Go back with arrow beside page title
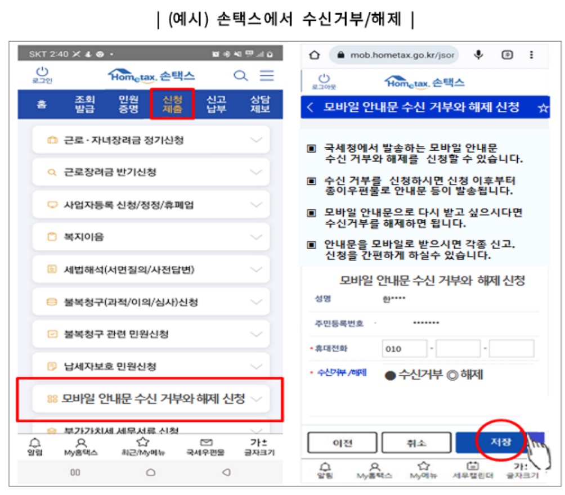 tap(310, 107)
